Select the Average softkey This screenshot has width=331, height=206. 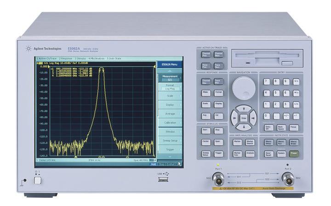point(170,113)
